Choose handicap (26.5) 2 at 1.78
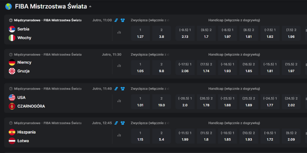The height and width of the screenshot is (153, 307). (x=207, y=102)
